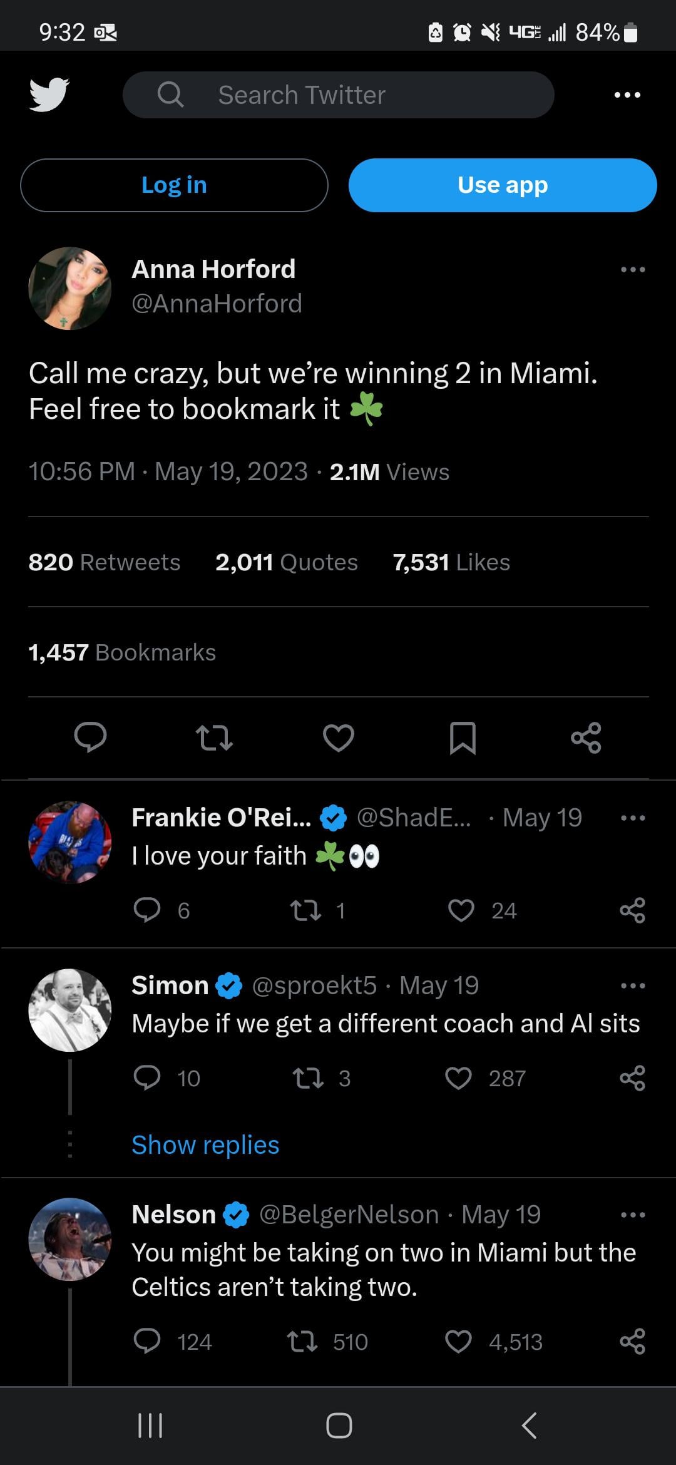The width and height of the screenshot is (676, 1465).
Task: Expand Show replies under Simon's tweet
Action: (x=205, y=1144)
